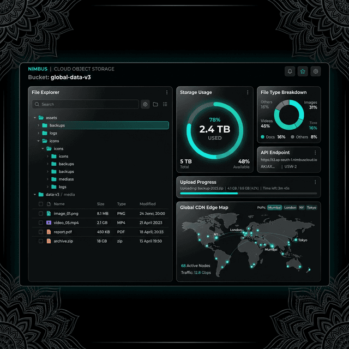Collapse the data-v3 folder chevron
349x349 pixels.
click(x=35, y=194)
